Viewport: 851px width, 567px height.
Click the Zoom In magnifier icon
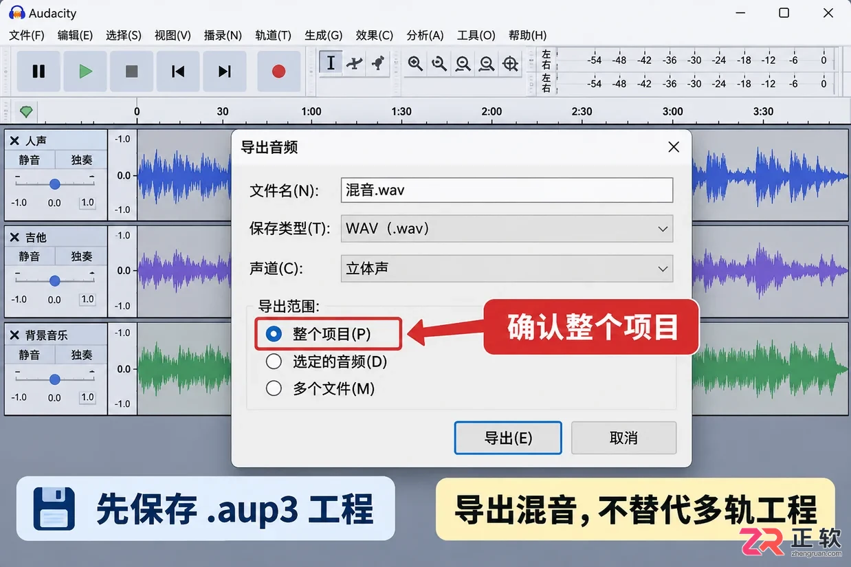click(x=415, y=64)
